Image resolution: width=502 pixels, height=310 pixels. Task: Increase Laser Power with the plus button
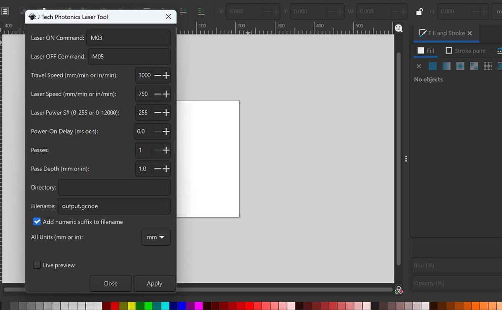pos(166,113)
